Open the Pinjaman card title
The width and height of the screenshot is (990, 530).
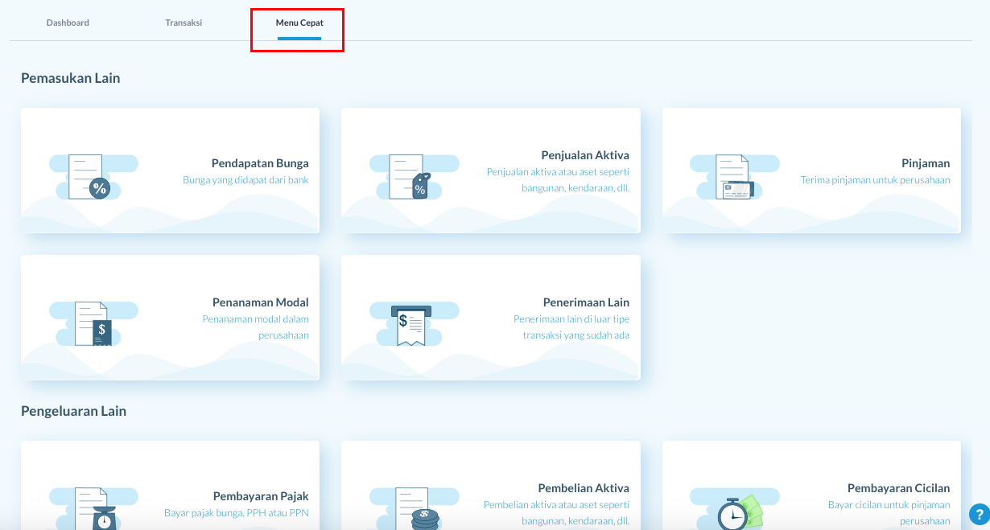pos(926,163)
